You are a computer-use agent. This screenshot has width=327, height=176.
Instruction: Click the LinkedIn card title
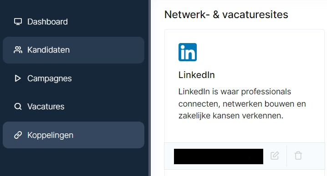196,75
